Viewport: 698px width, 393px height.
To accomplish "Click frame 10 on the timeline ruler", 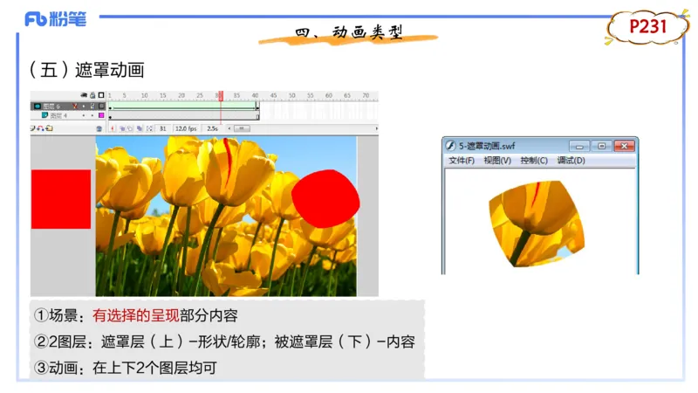I will tap(144, 95).
